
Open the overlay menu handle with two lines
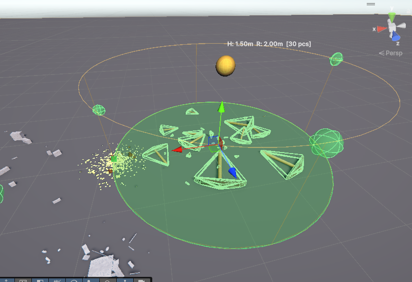point(370,4)
